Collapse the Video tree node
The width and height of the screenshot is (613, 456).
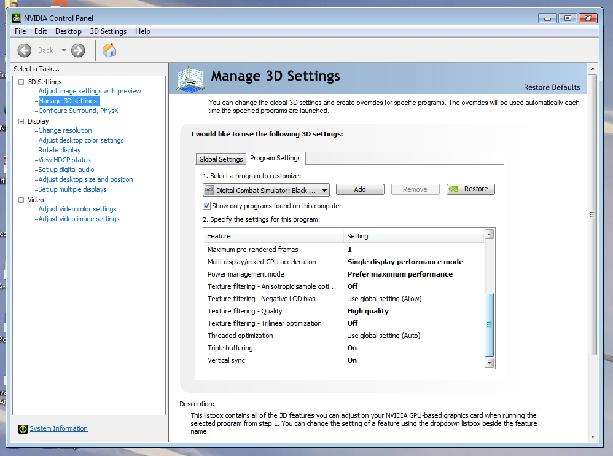pyautogui.click(x=21, y=200)
